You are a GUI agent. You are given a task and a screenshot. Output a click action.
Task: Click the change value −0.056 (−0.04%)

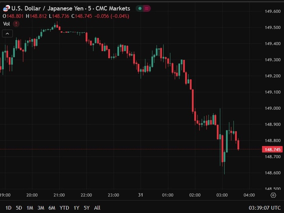112,16
